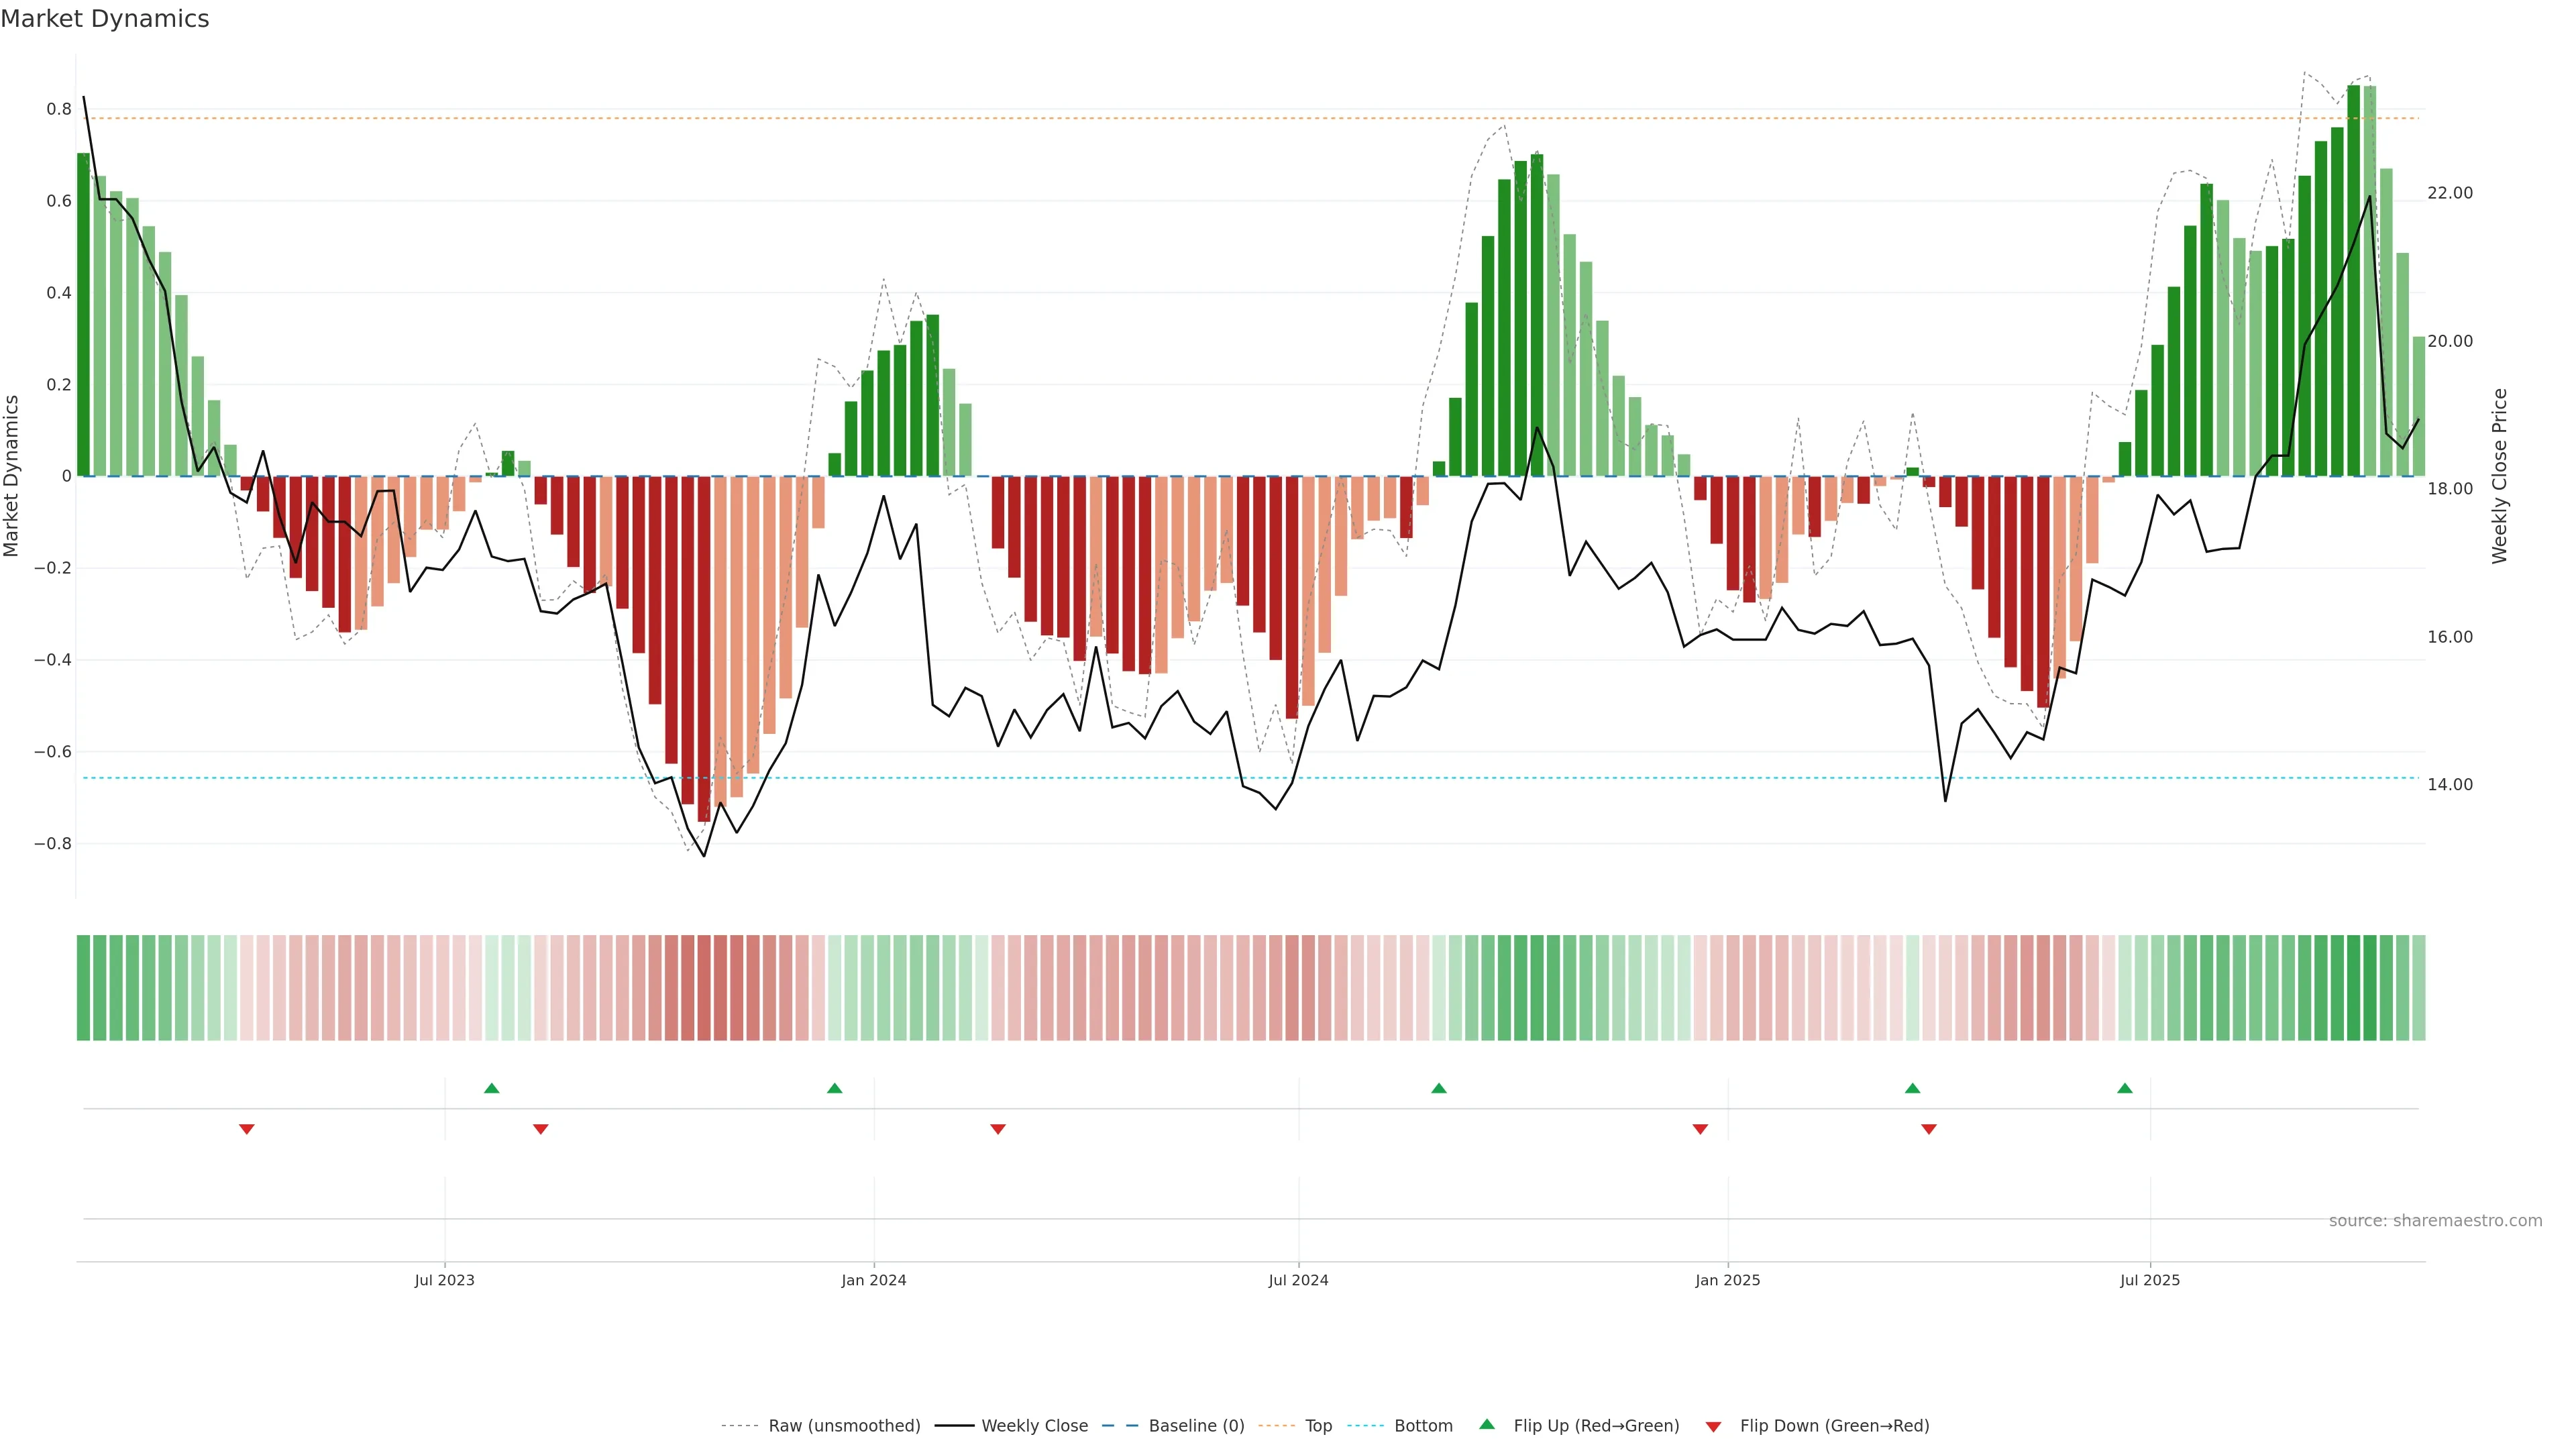Click the Jan 2025 x-axis label
2576x1449 pixels.
pos(1727,1280)
